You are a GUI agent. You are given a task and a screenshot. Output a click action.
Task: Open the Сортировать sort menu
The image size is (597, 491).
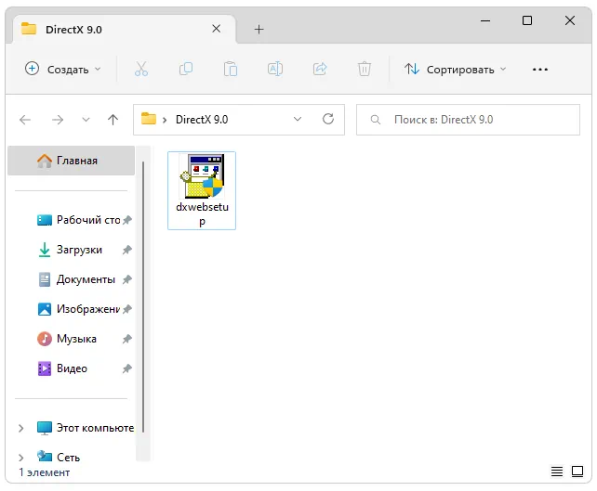(x=456, y=70)
